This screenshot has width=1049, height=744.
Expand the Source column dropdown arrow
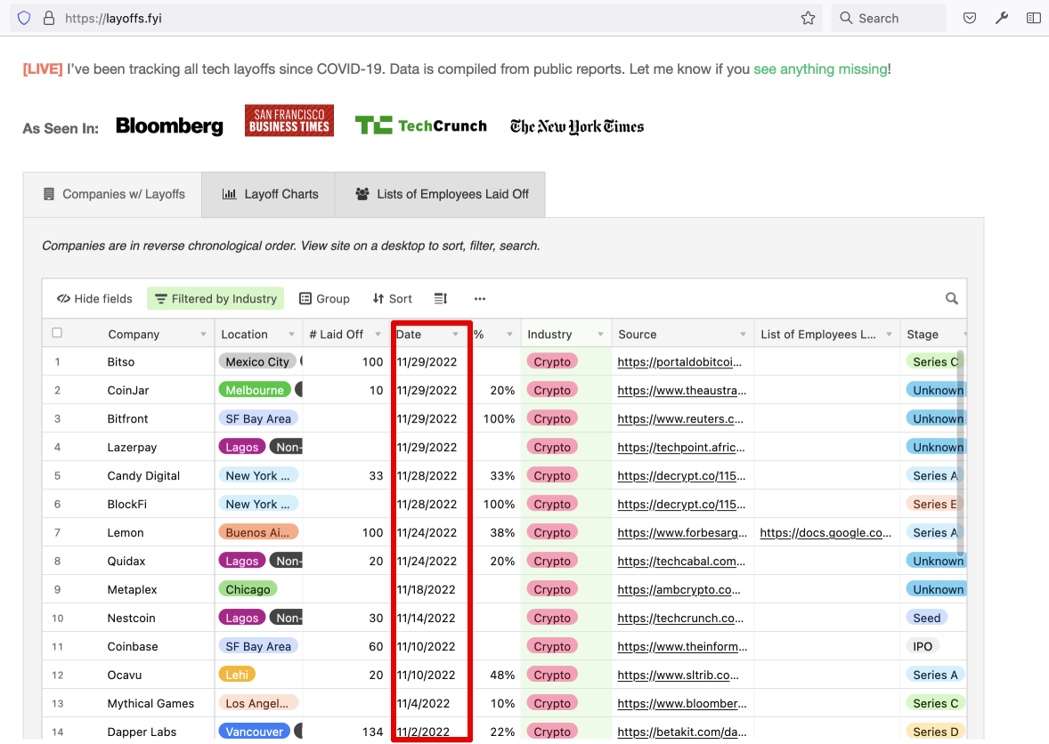[x=743, y=335]
